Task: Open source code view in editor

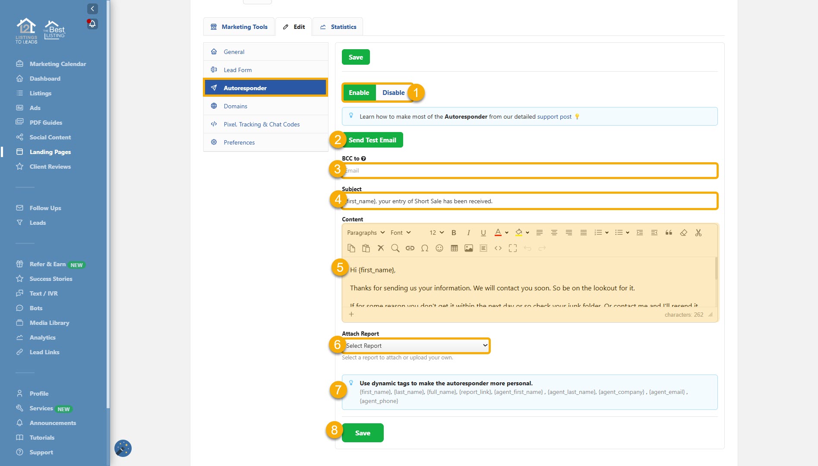Action: (x=498, y=248)
